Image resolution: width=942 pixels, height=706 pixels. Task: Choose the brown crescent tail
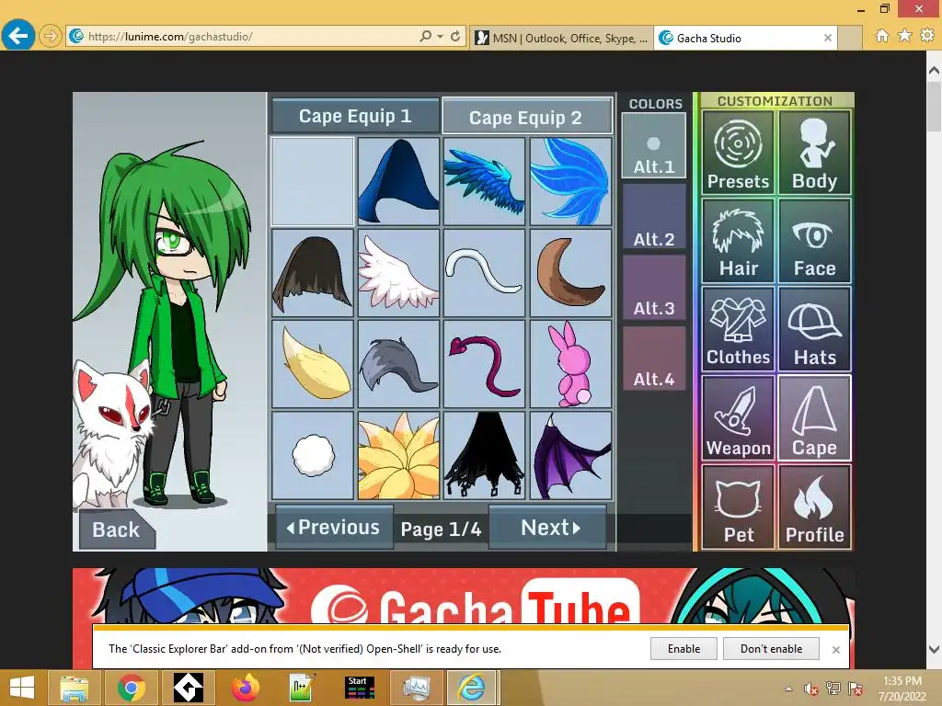(x=570, y=272)
